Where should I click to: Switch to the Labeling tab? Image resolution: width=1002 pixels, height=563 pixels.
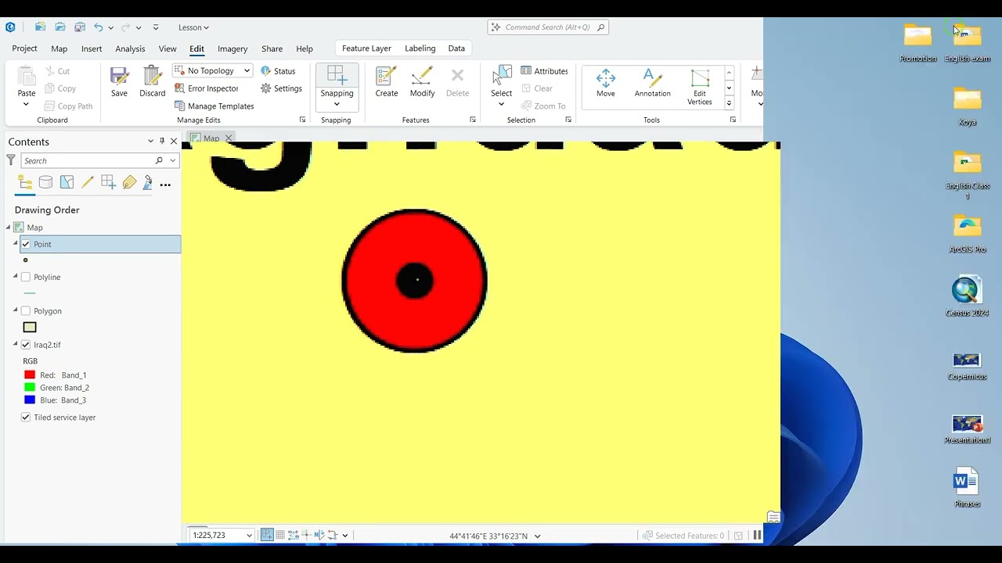(420, 48)
